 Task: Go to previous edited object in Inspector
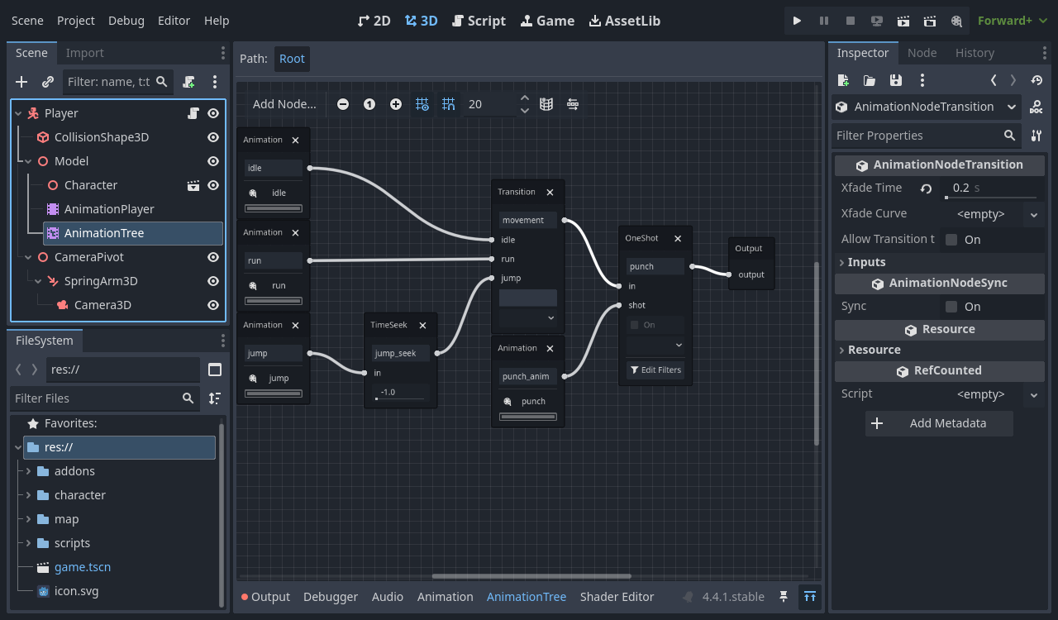[x=994, y=80]
